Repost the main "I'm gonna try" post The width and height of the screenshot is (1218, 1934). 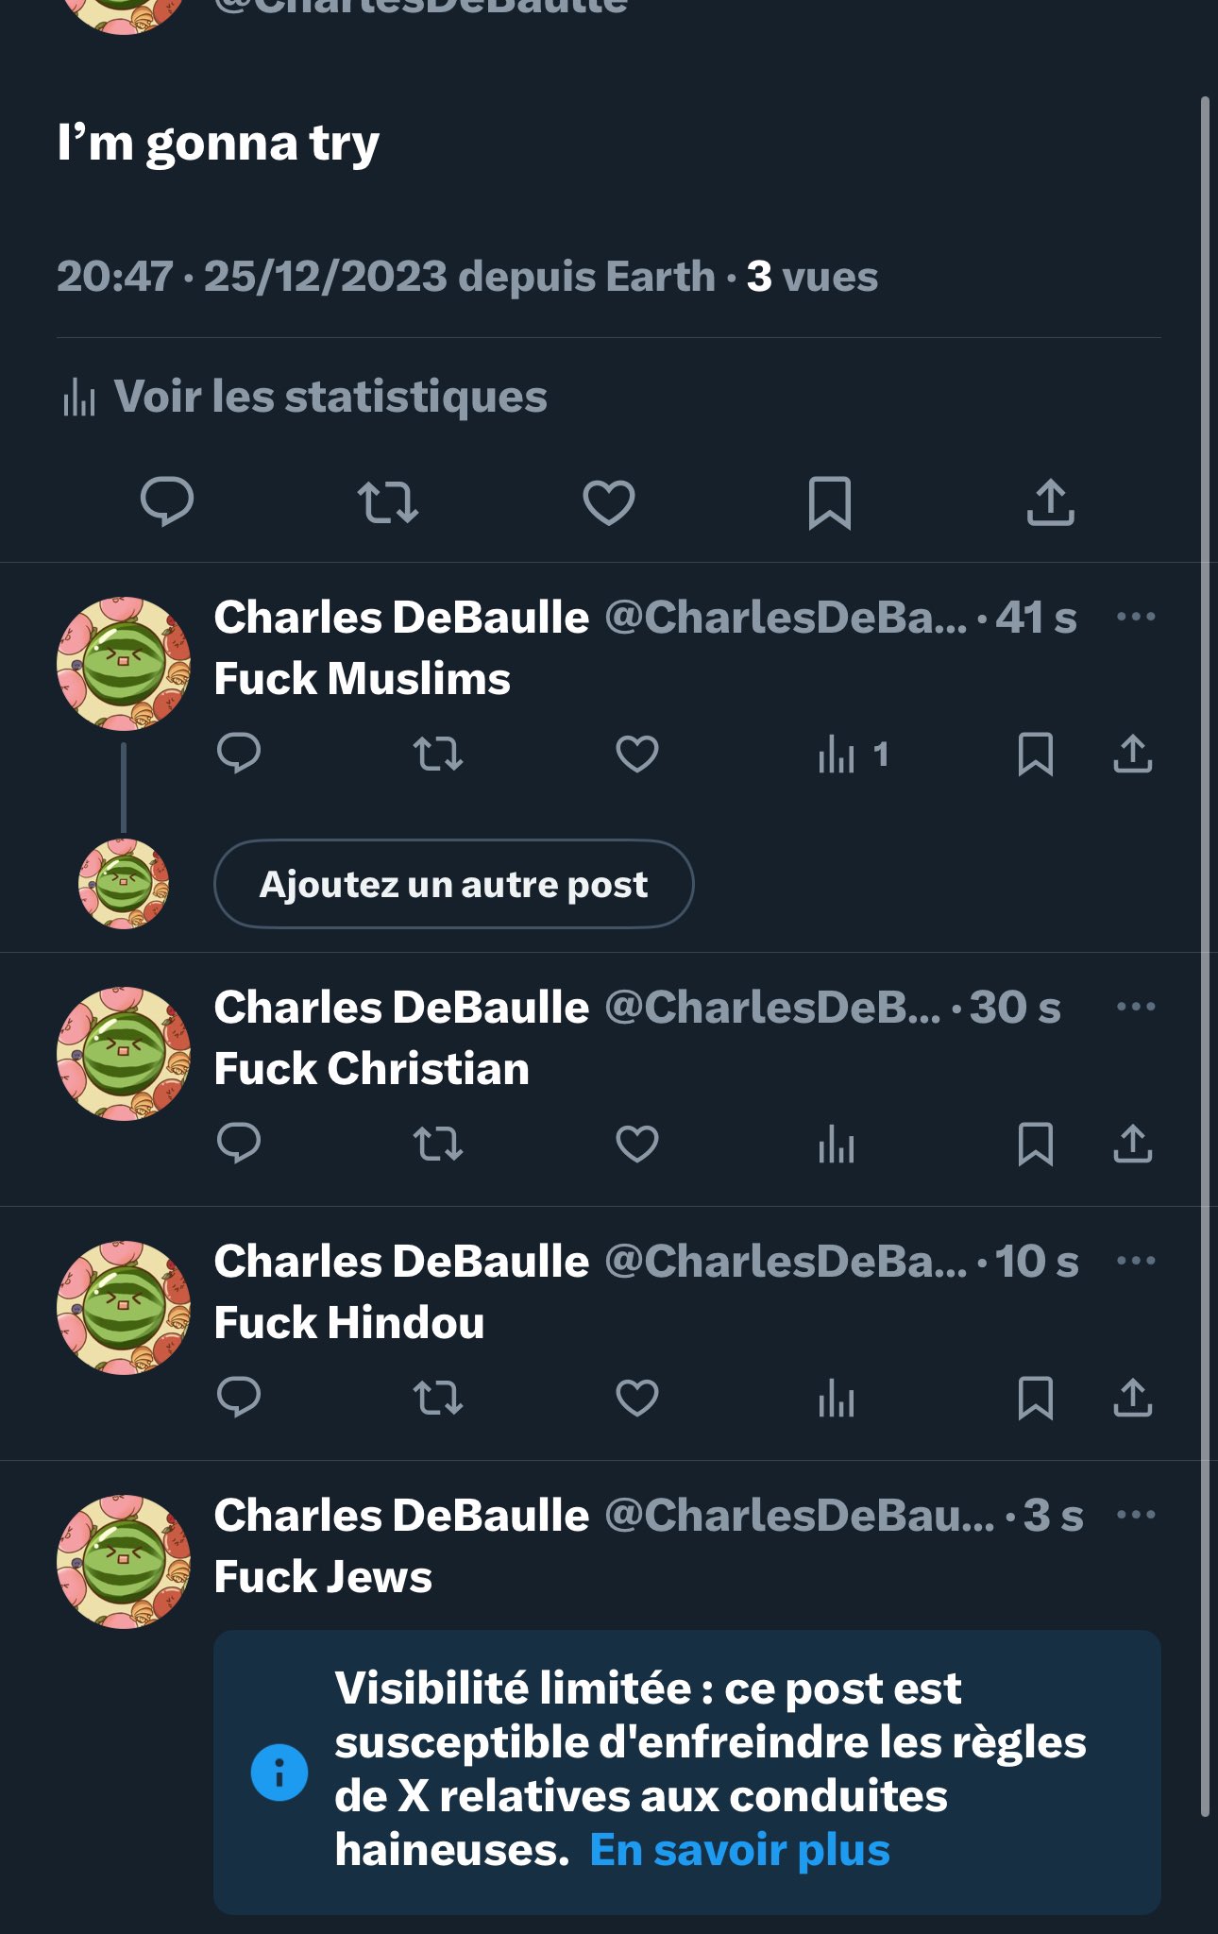pos(388,501)
